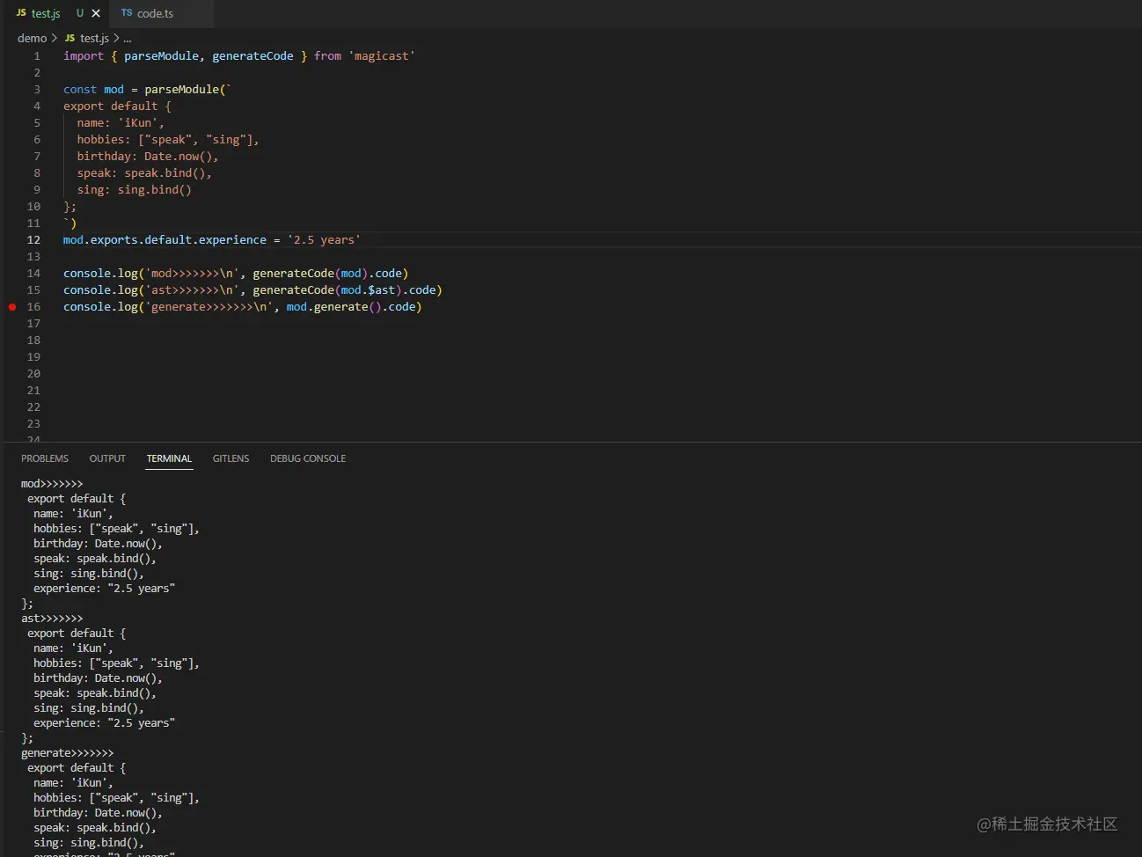Click the U git status on test.js tab

80,13
